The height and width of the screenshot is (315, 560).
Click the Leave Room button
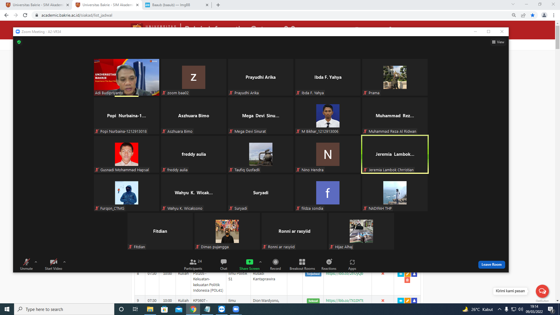491,265
